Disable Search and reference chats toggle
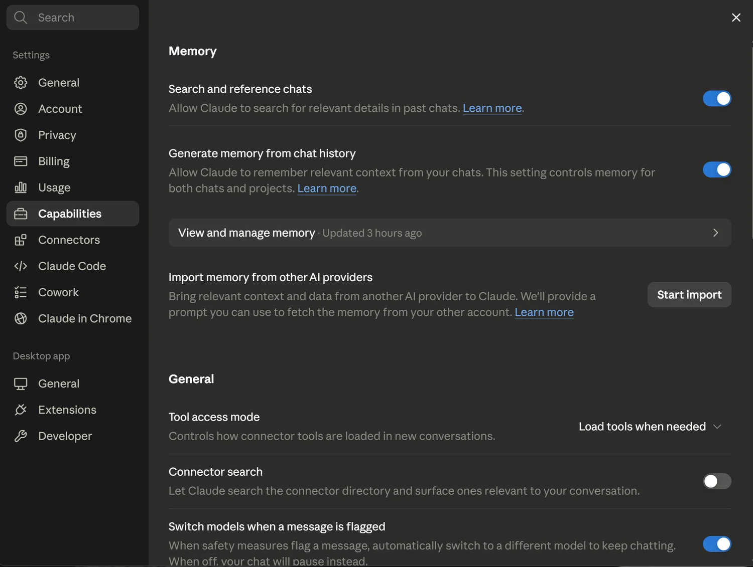Viewport: 753px width, 567px height. click(717, 99)
